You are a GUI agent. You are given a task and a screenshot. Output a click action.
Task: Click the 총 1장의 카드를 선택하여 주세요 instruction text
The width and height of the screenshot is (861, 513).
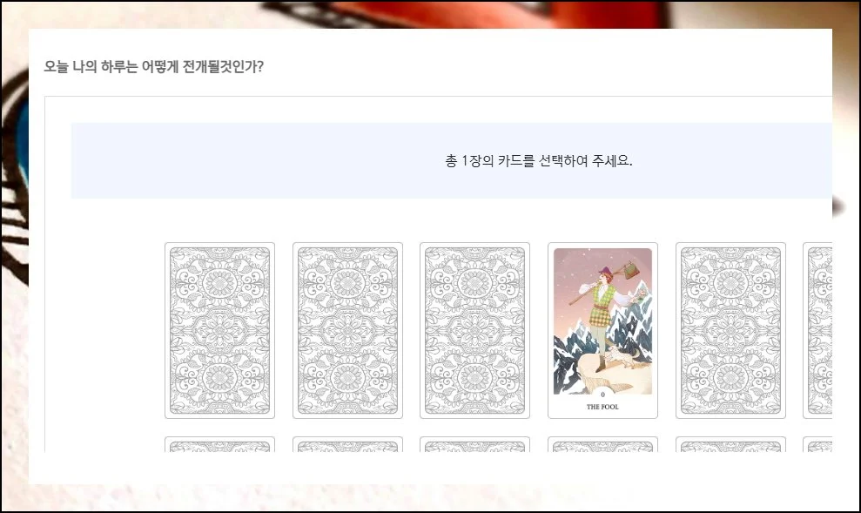click(x=539, y=161)
